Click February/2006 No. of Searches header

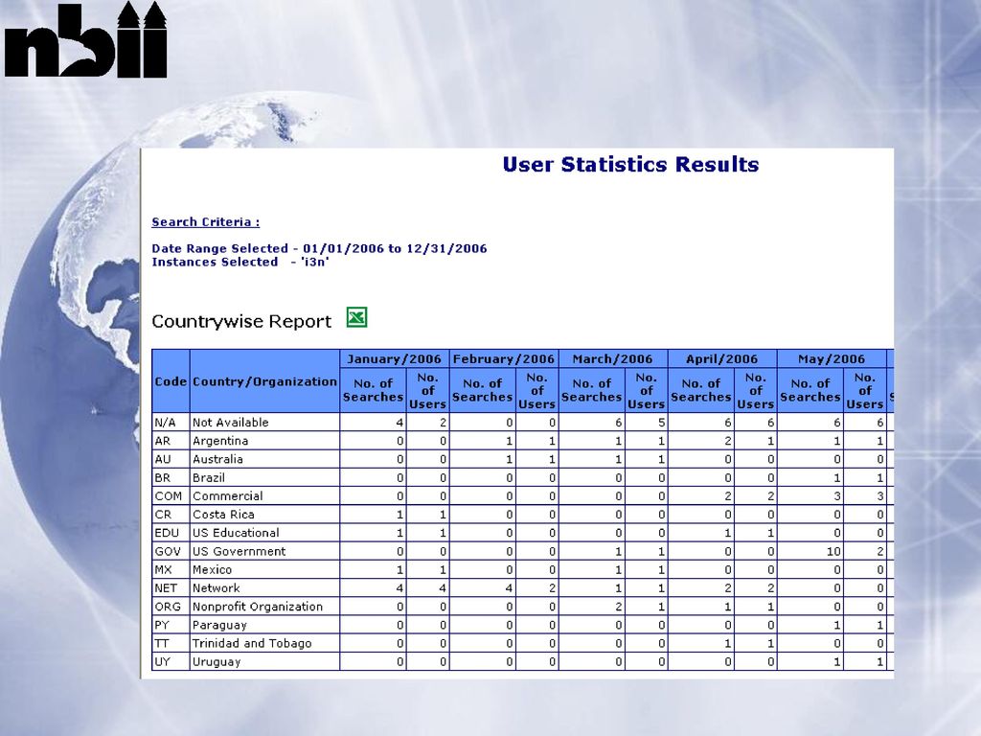tap(483, 391)
